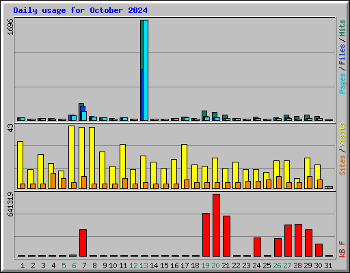The width and height of the screenshot is (350, 273).
Task: Click the red KB bar for day 20
Action: coord(216,225)
